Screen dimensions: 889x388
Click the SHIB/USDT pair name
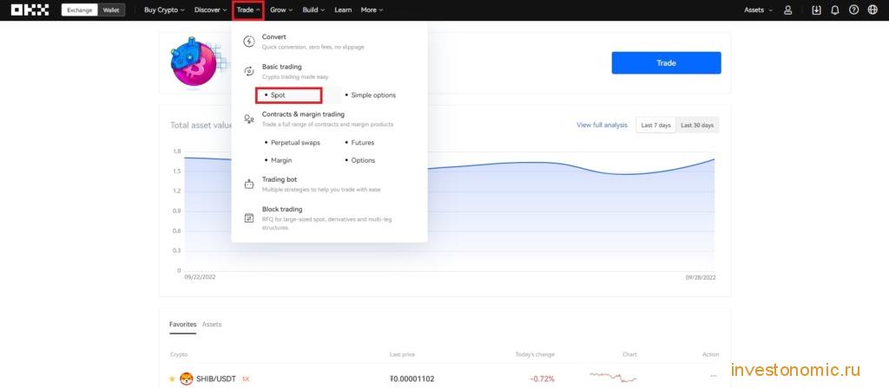pyautogui.click(x=216, y=378)
